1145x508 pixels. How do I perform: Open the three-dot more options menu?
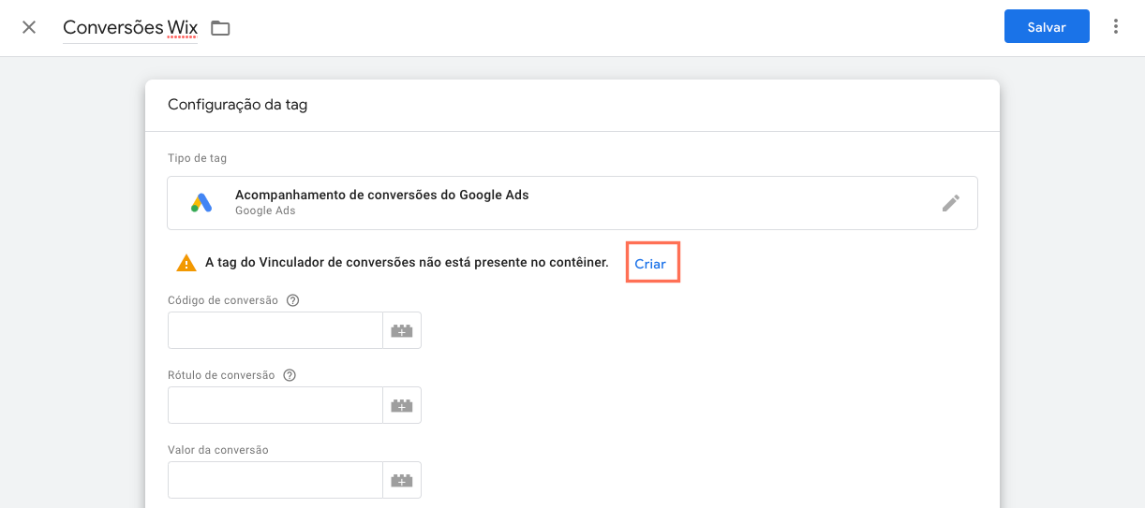pos(1115,26)
